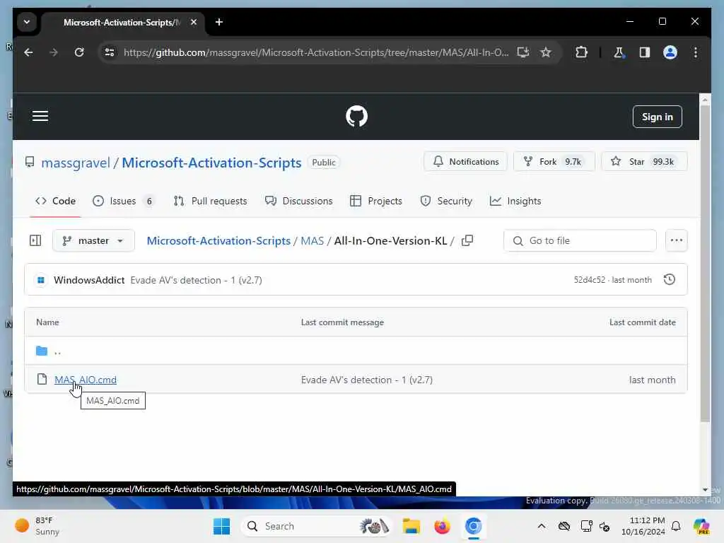Open the weather widget showing 83°F

point(37,526)
